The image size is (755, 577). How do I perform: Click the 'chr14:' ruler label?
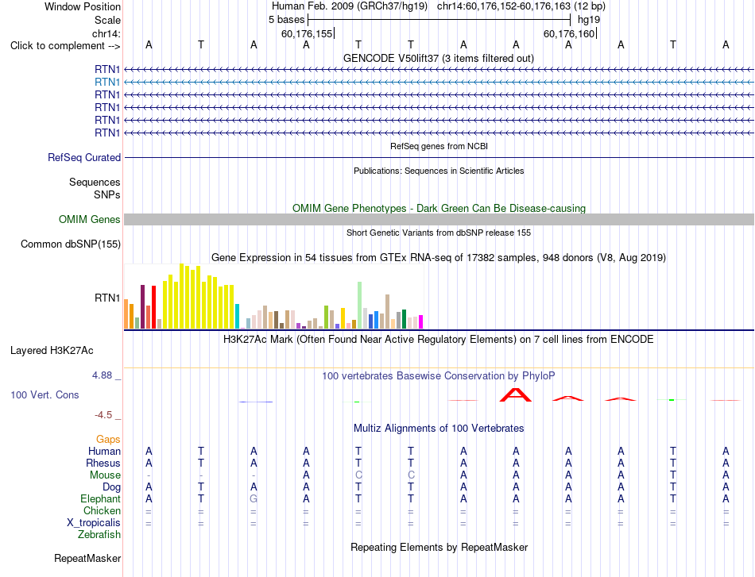[x=106, y=33]
